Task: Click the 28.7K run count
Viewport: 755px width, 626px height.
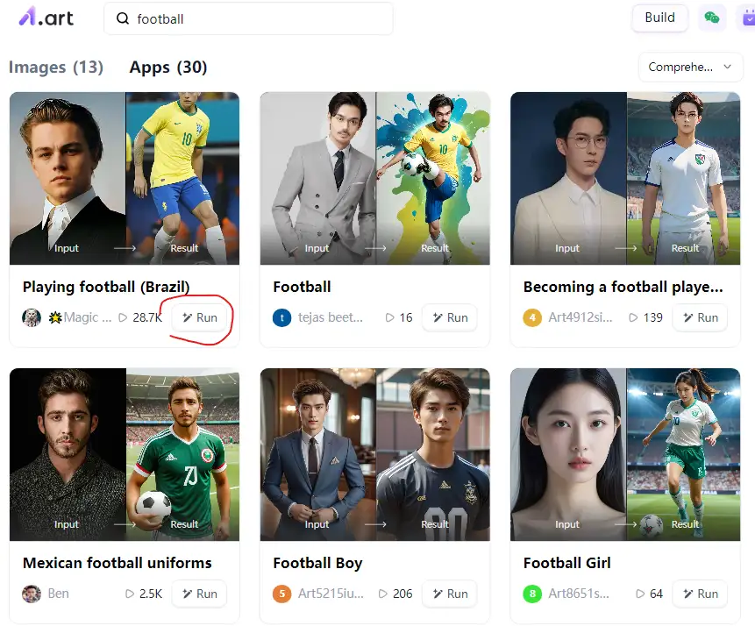Action: tap(147, 317)
